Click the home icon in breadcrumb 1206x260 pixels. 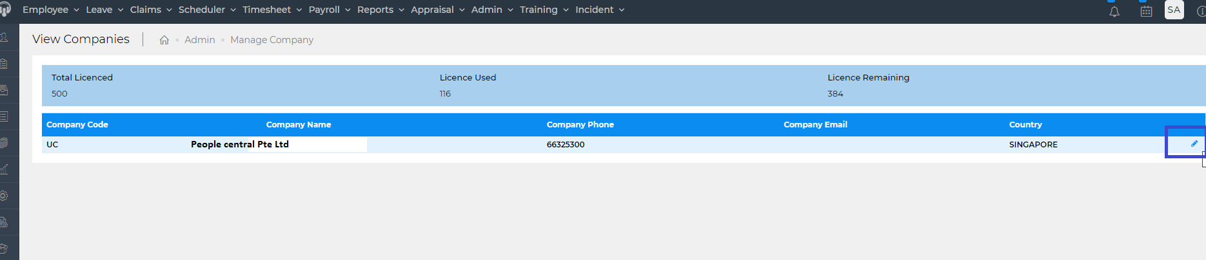point(164,40)
